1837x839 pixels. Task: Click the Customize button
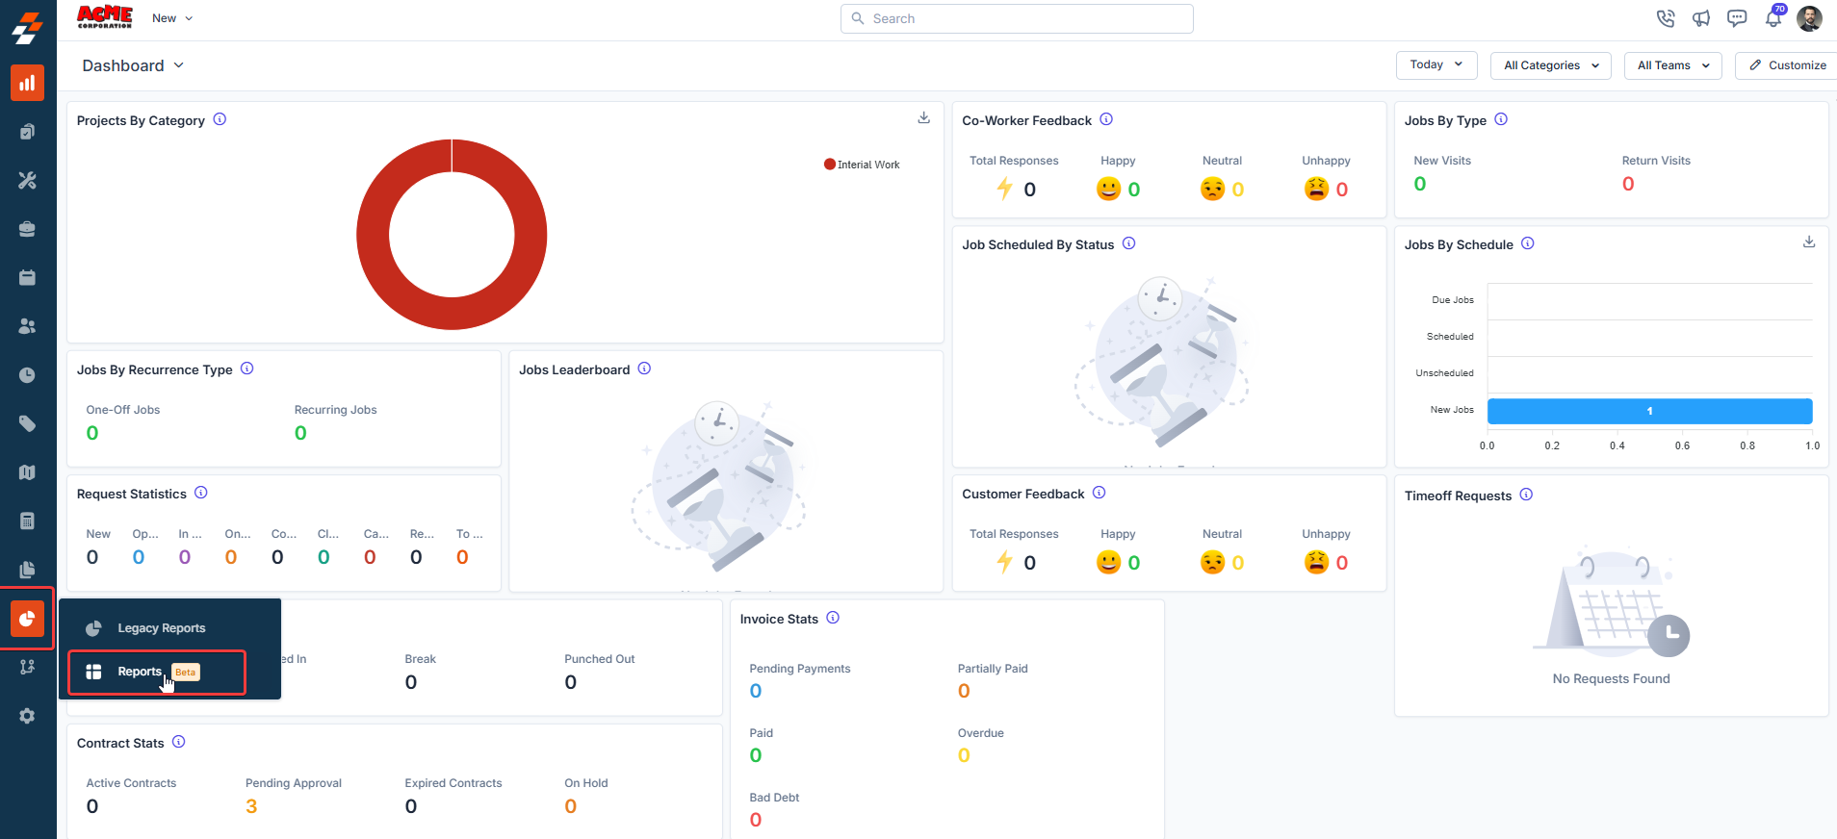coord(1787,65)
